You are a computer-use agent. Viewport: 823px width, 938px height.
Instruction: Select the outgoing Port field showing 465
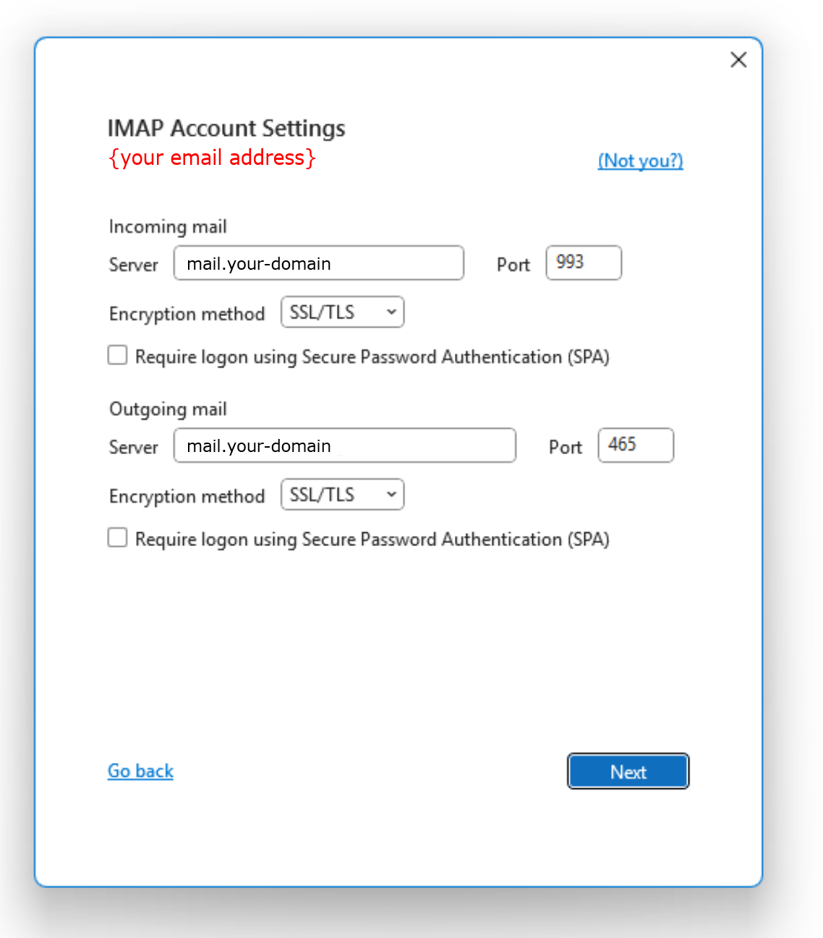635,445
